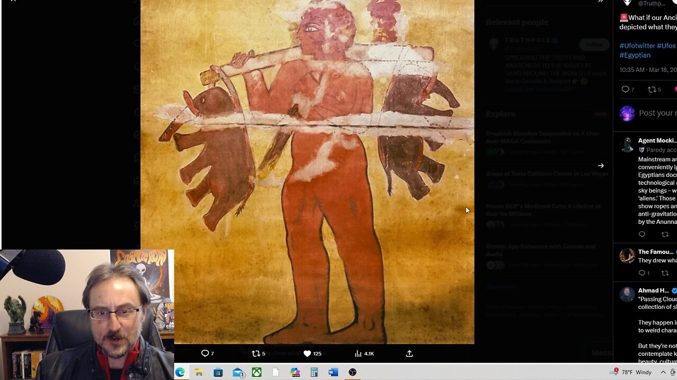Open Microsoft Store from the taskbar

point(218,373)
